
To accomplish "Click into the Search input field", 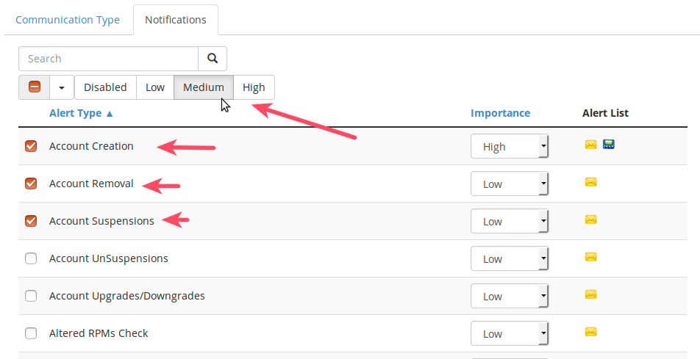I will (108, 59).
